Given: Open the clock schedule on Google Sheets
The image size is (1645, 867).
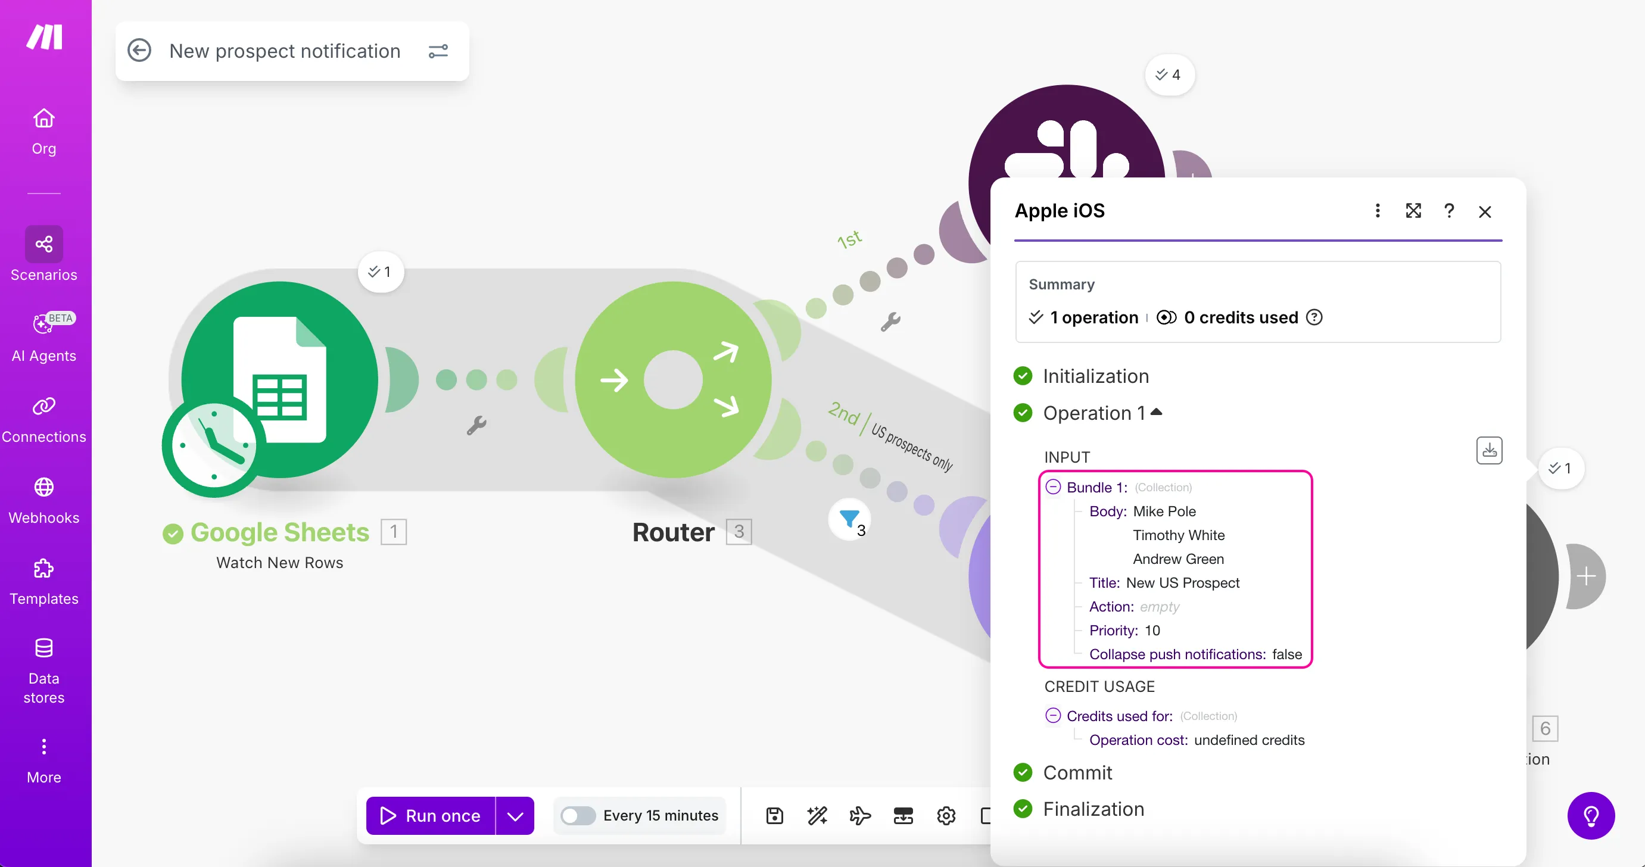Looking at the screenshot, I should [214, 445].
